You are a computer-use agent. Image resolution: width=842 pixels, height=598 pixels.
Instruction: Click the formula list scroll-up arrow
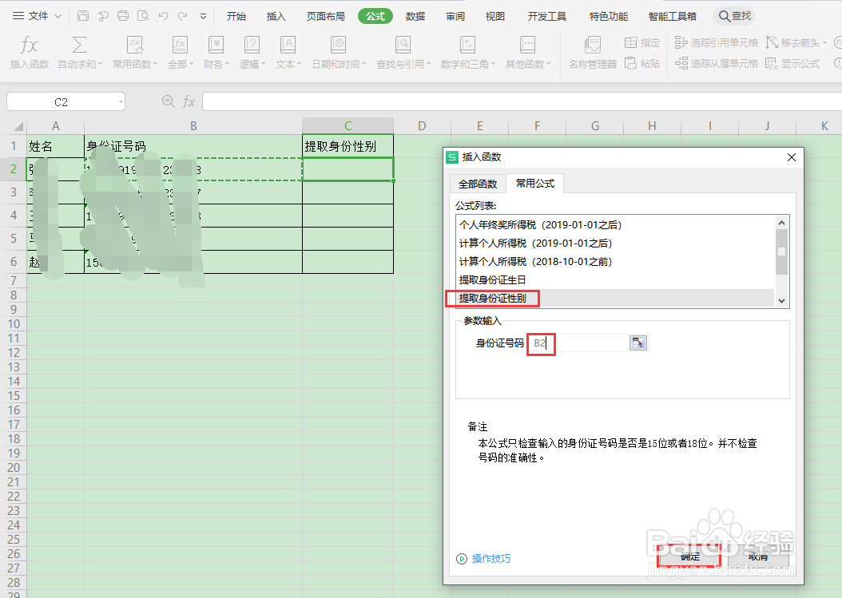click(782, 222)
